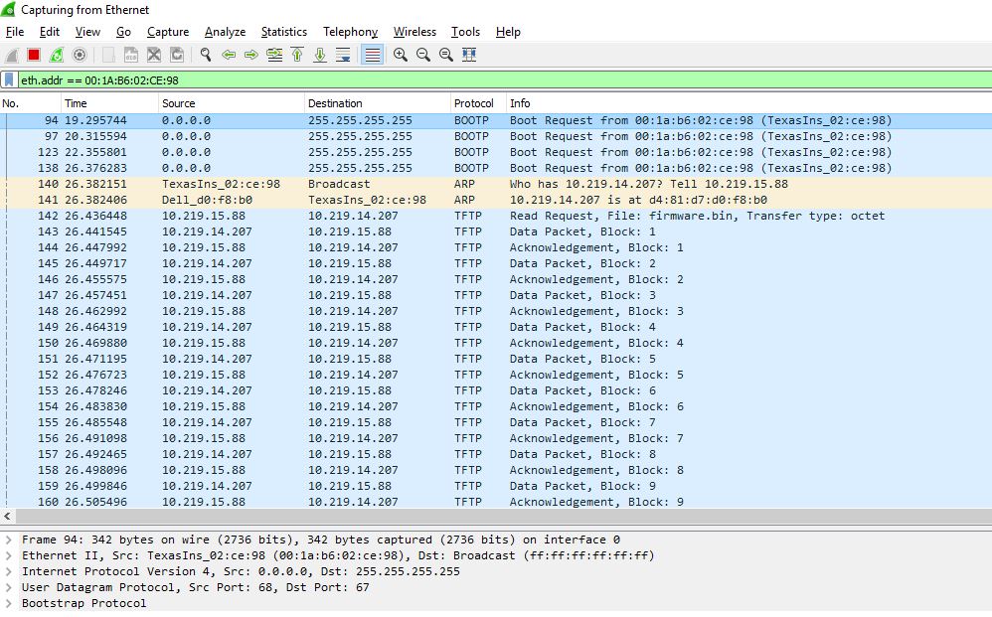This screenshot has height=617, width=992.
Task: Go back to previous packet arrow
Action: (229, 55)
